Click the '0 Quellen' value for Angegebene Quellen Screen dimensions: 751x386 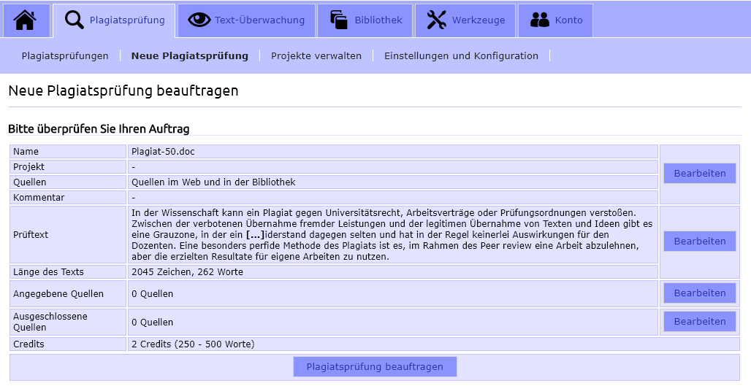[152, 294]
